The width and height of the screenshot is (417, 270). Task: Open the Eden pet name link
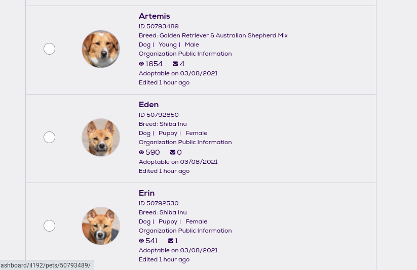(148, 105)
